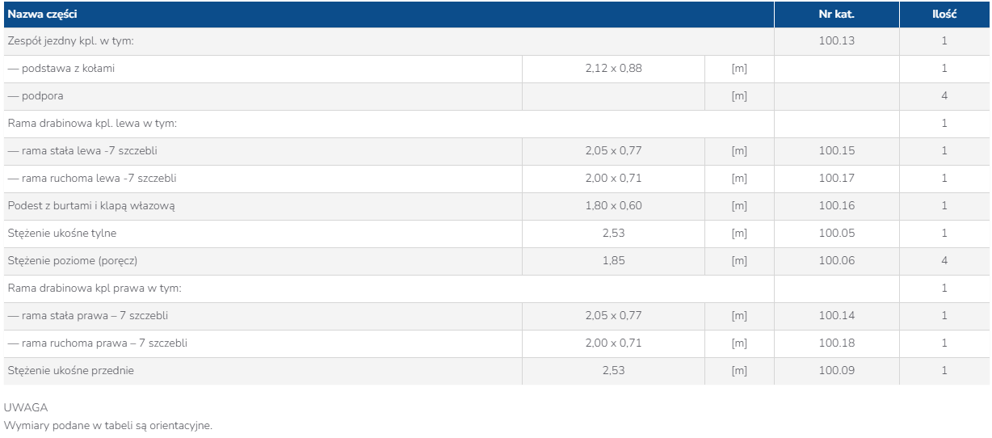Click catalog number 100.06

click(836, 261)
